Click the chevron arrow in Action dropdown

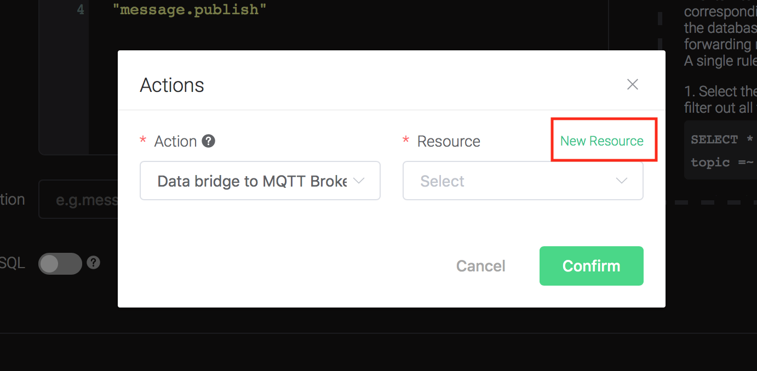pyautogui.click(x=359, y=181)
